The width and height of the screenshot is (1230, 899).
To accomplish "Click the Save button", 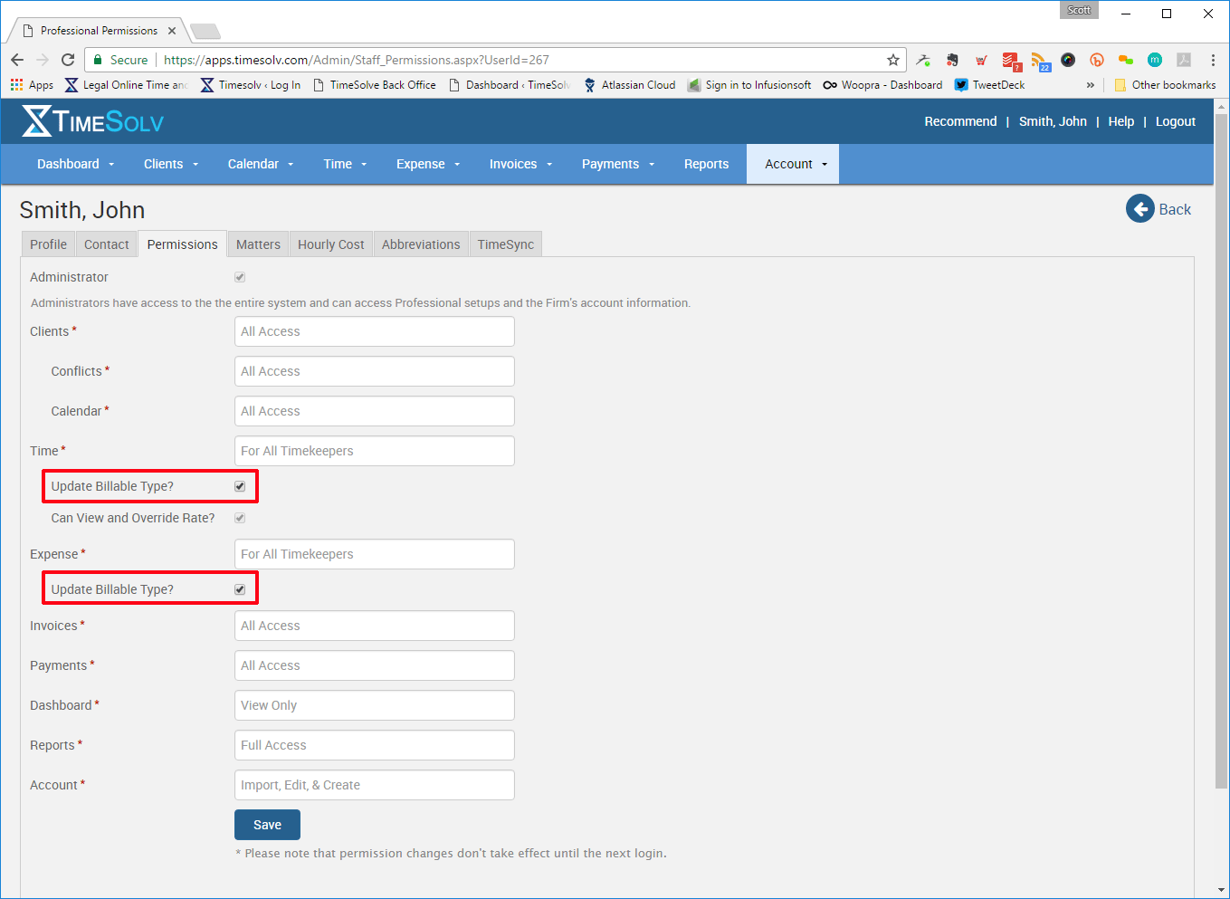I will click(267, 824).
